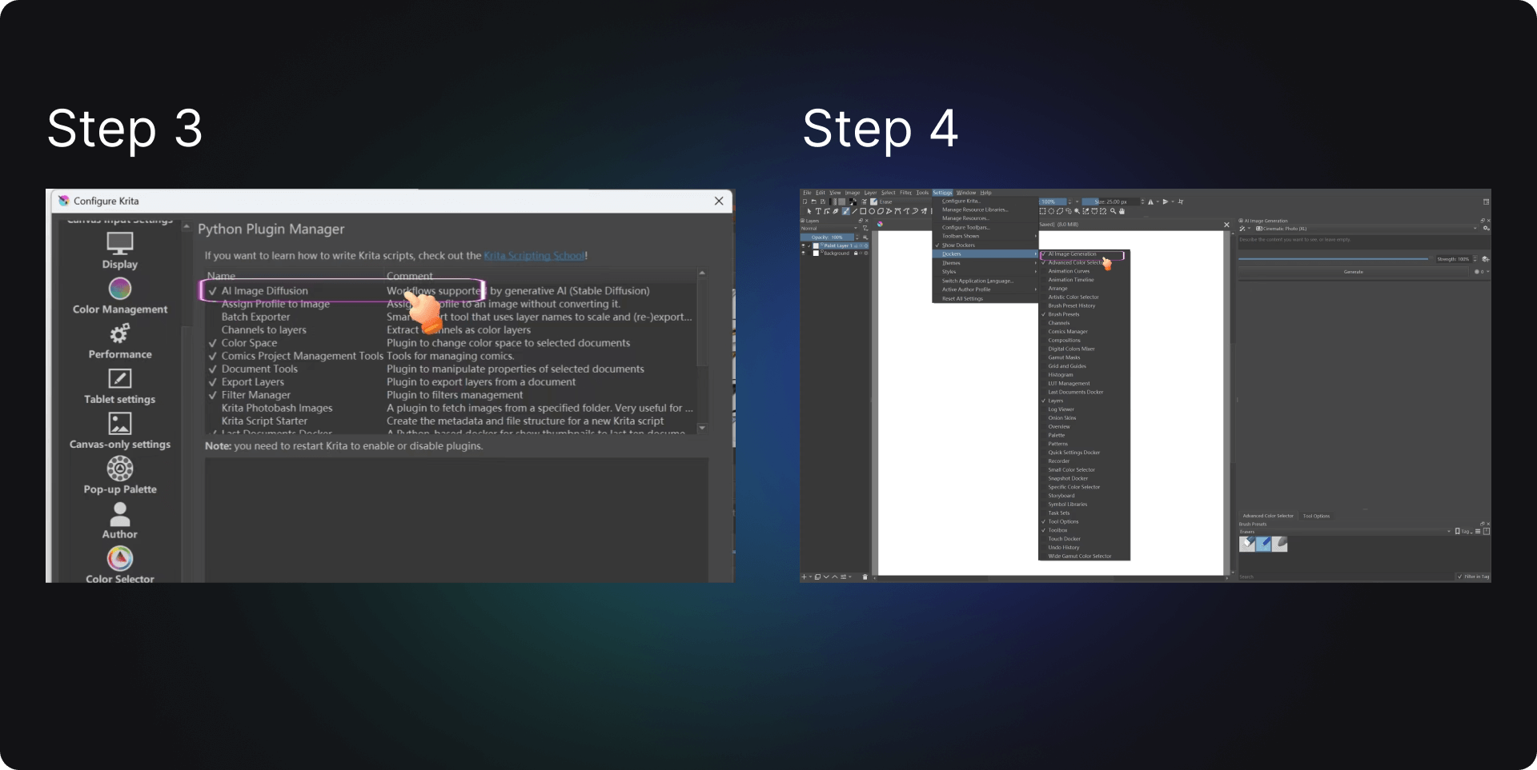Enable the Batch Exporter plugin

(213, 317)
